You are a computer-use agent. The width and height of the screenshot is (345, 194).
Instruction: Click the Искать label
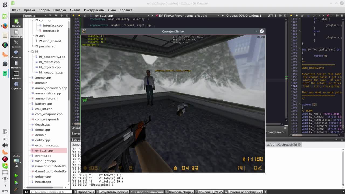coord(76,128)
